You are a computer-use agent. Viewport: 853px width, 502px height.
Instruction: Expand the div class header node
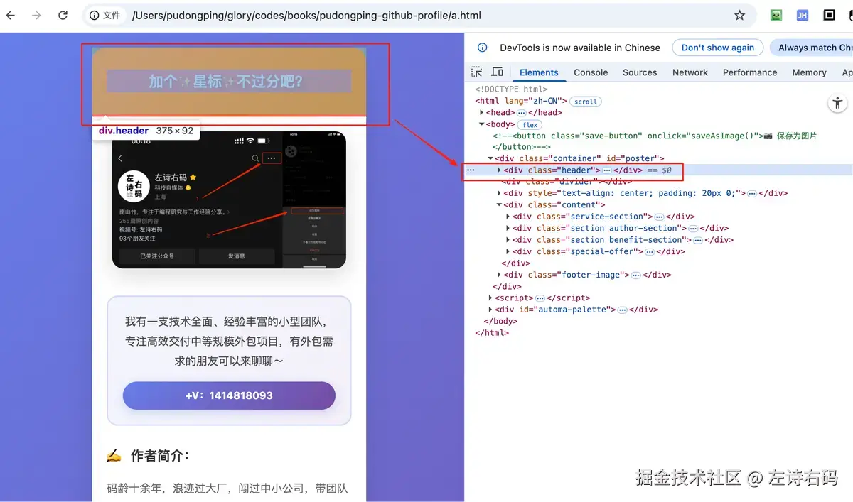tap(499, 170)
